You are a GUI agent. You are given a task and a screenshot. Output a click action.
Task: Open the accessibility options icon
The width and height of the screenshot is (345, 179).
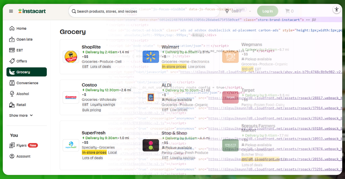tap(336, 9)
